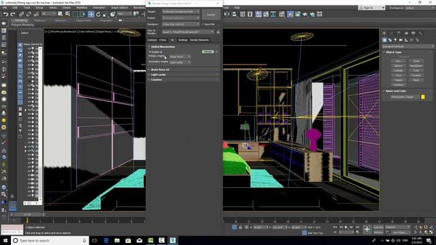Switch to the Settings tab in Render Setup
Image resolution: width=436 pixels, height=245 pixels.
pyautogui.click(x=183, y=40)
